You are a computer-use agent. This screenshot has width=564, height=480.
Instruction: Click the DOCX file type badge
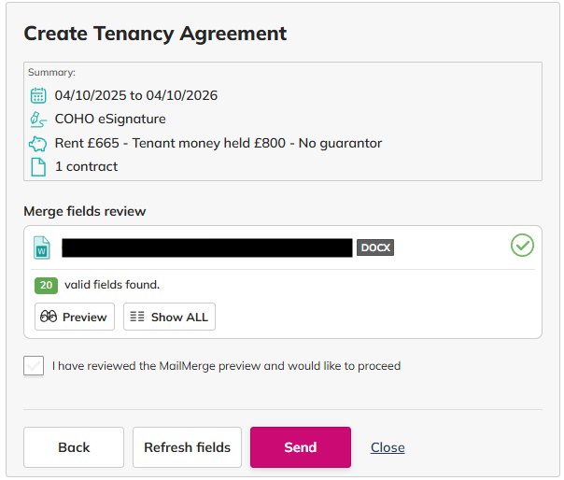coord(375,247)
